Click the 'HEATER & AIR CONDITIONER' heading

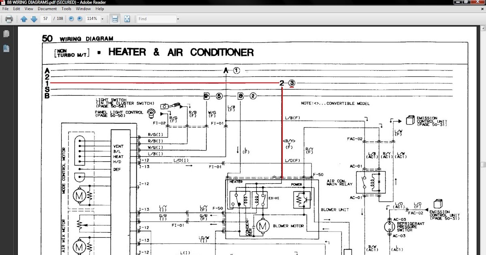pyautogui.click(x=181, y=52)
